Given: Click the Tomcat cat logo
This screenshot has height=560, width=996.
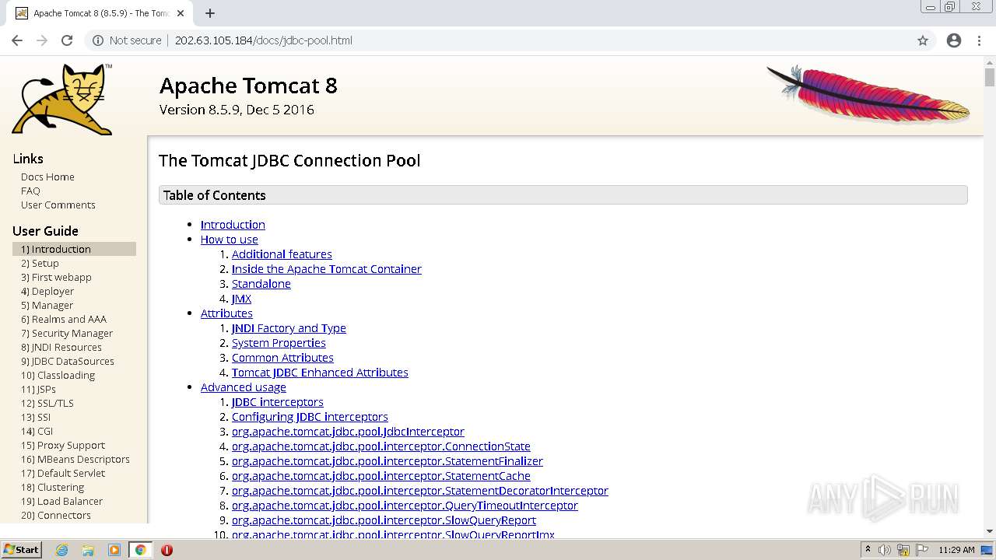Looking at the screenshot, I should point(62,99).
